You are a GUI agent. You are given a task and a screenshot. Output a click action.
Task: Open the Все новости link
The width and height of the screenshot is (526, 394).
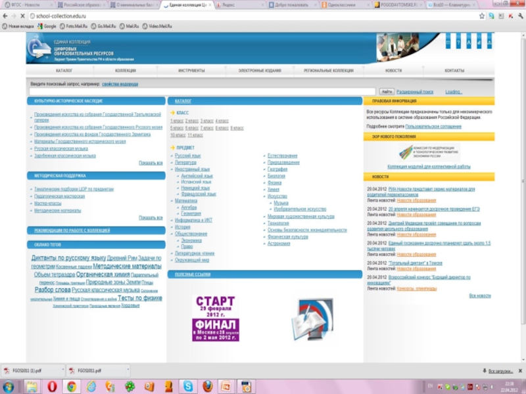pos(480,296)
